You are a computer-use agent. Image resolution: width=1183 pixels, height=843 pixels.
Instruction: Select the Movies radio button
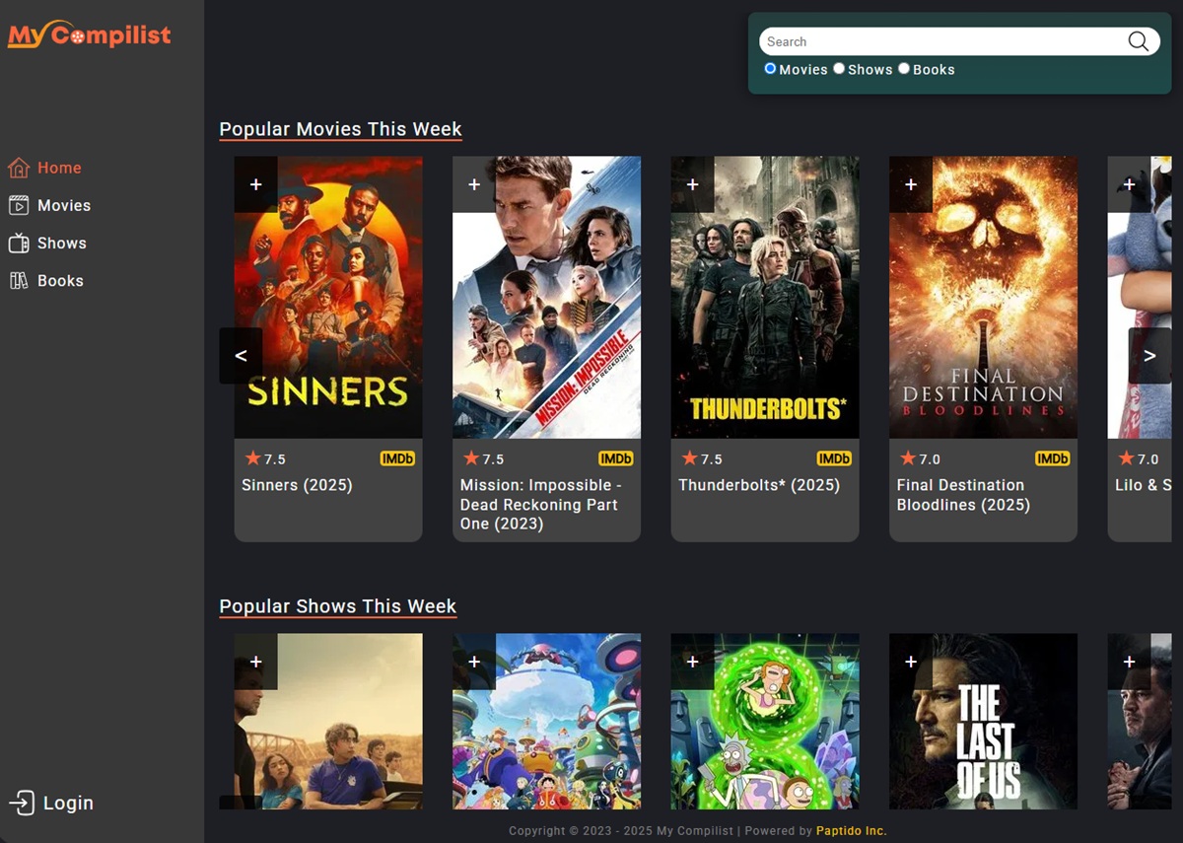(x=771, y=69)
